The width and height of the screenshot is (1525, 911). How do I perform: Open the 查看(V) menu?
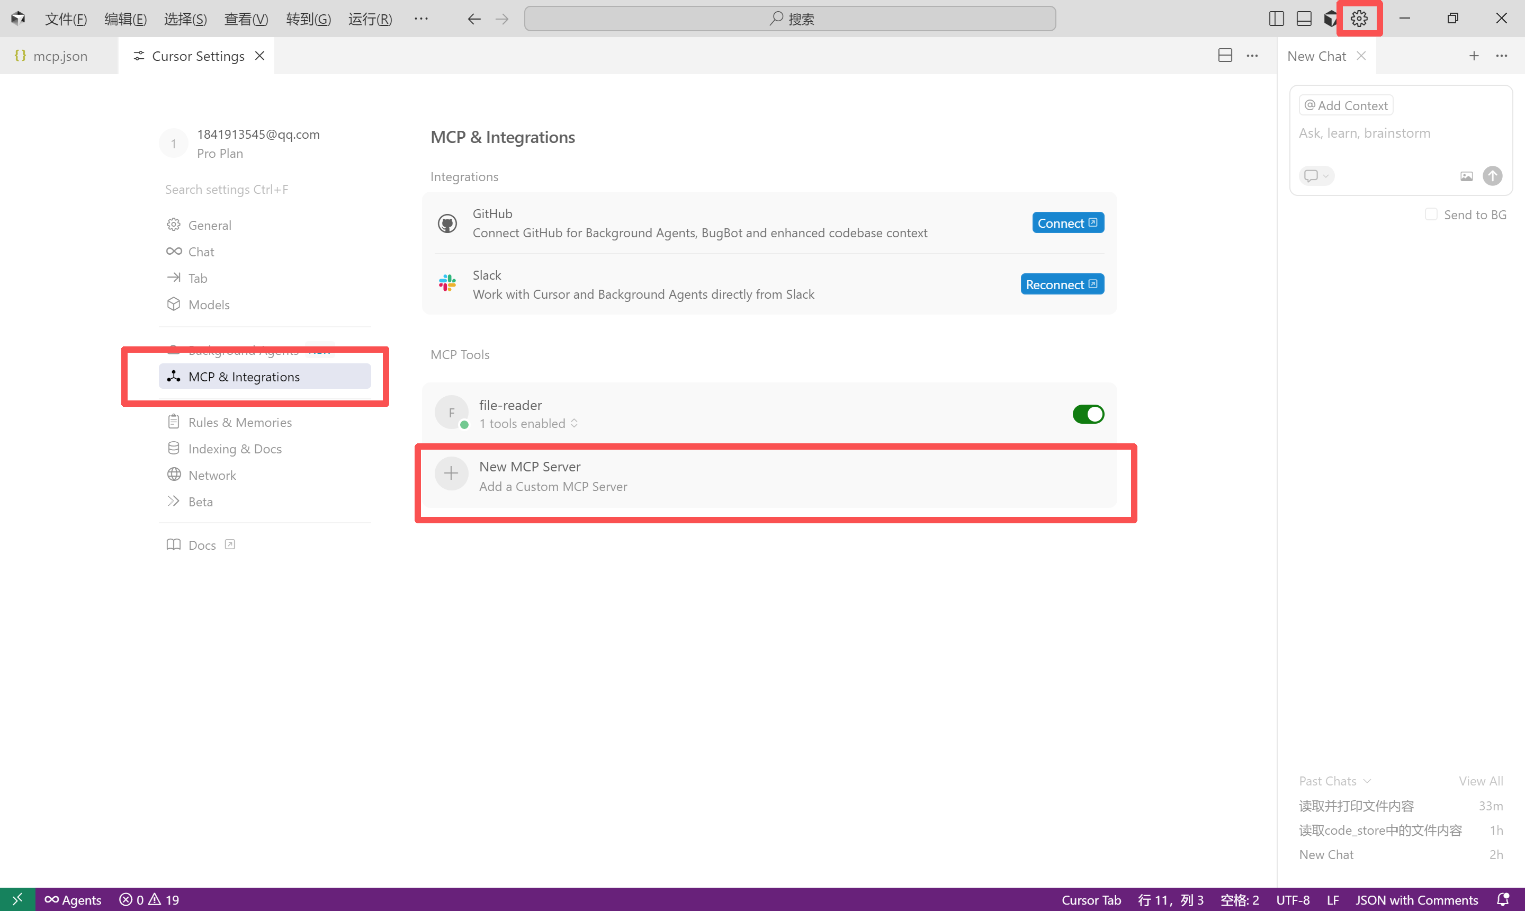point(246,19)
